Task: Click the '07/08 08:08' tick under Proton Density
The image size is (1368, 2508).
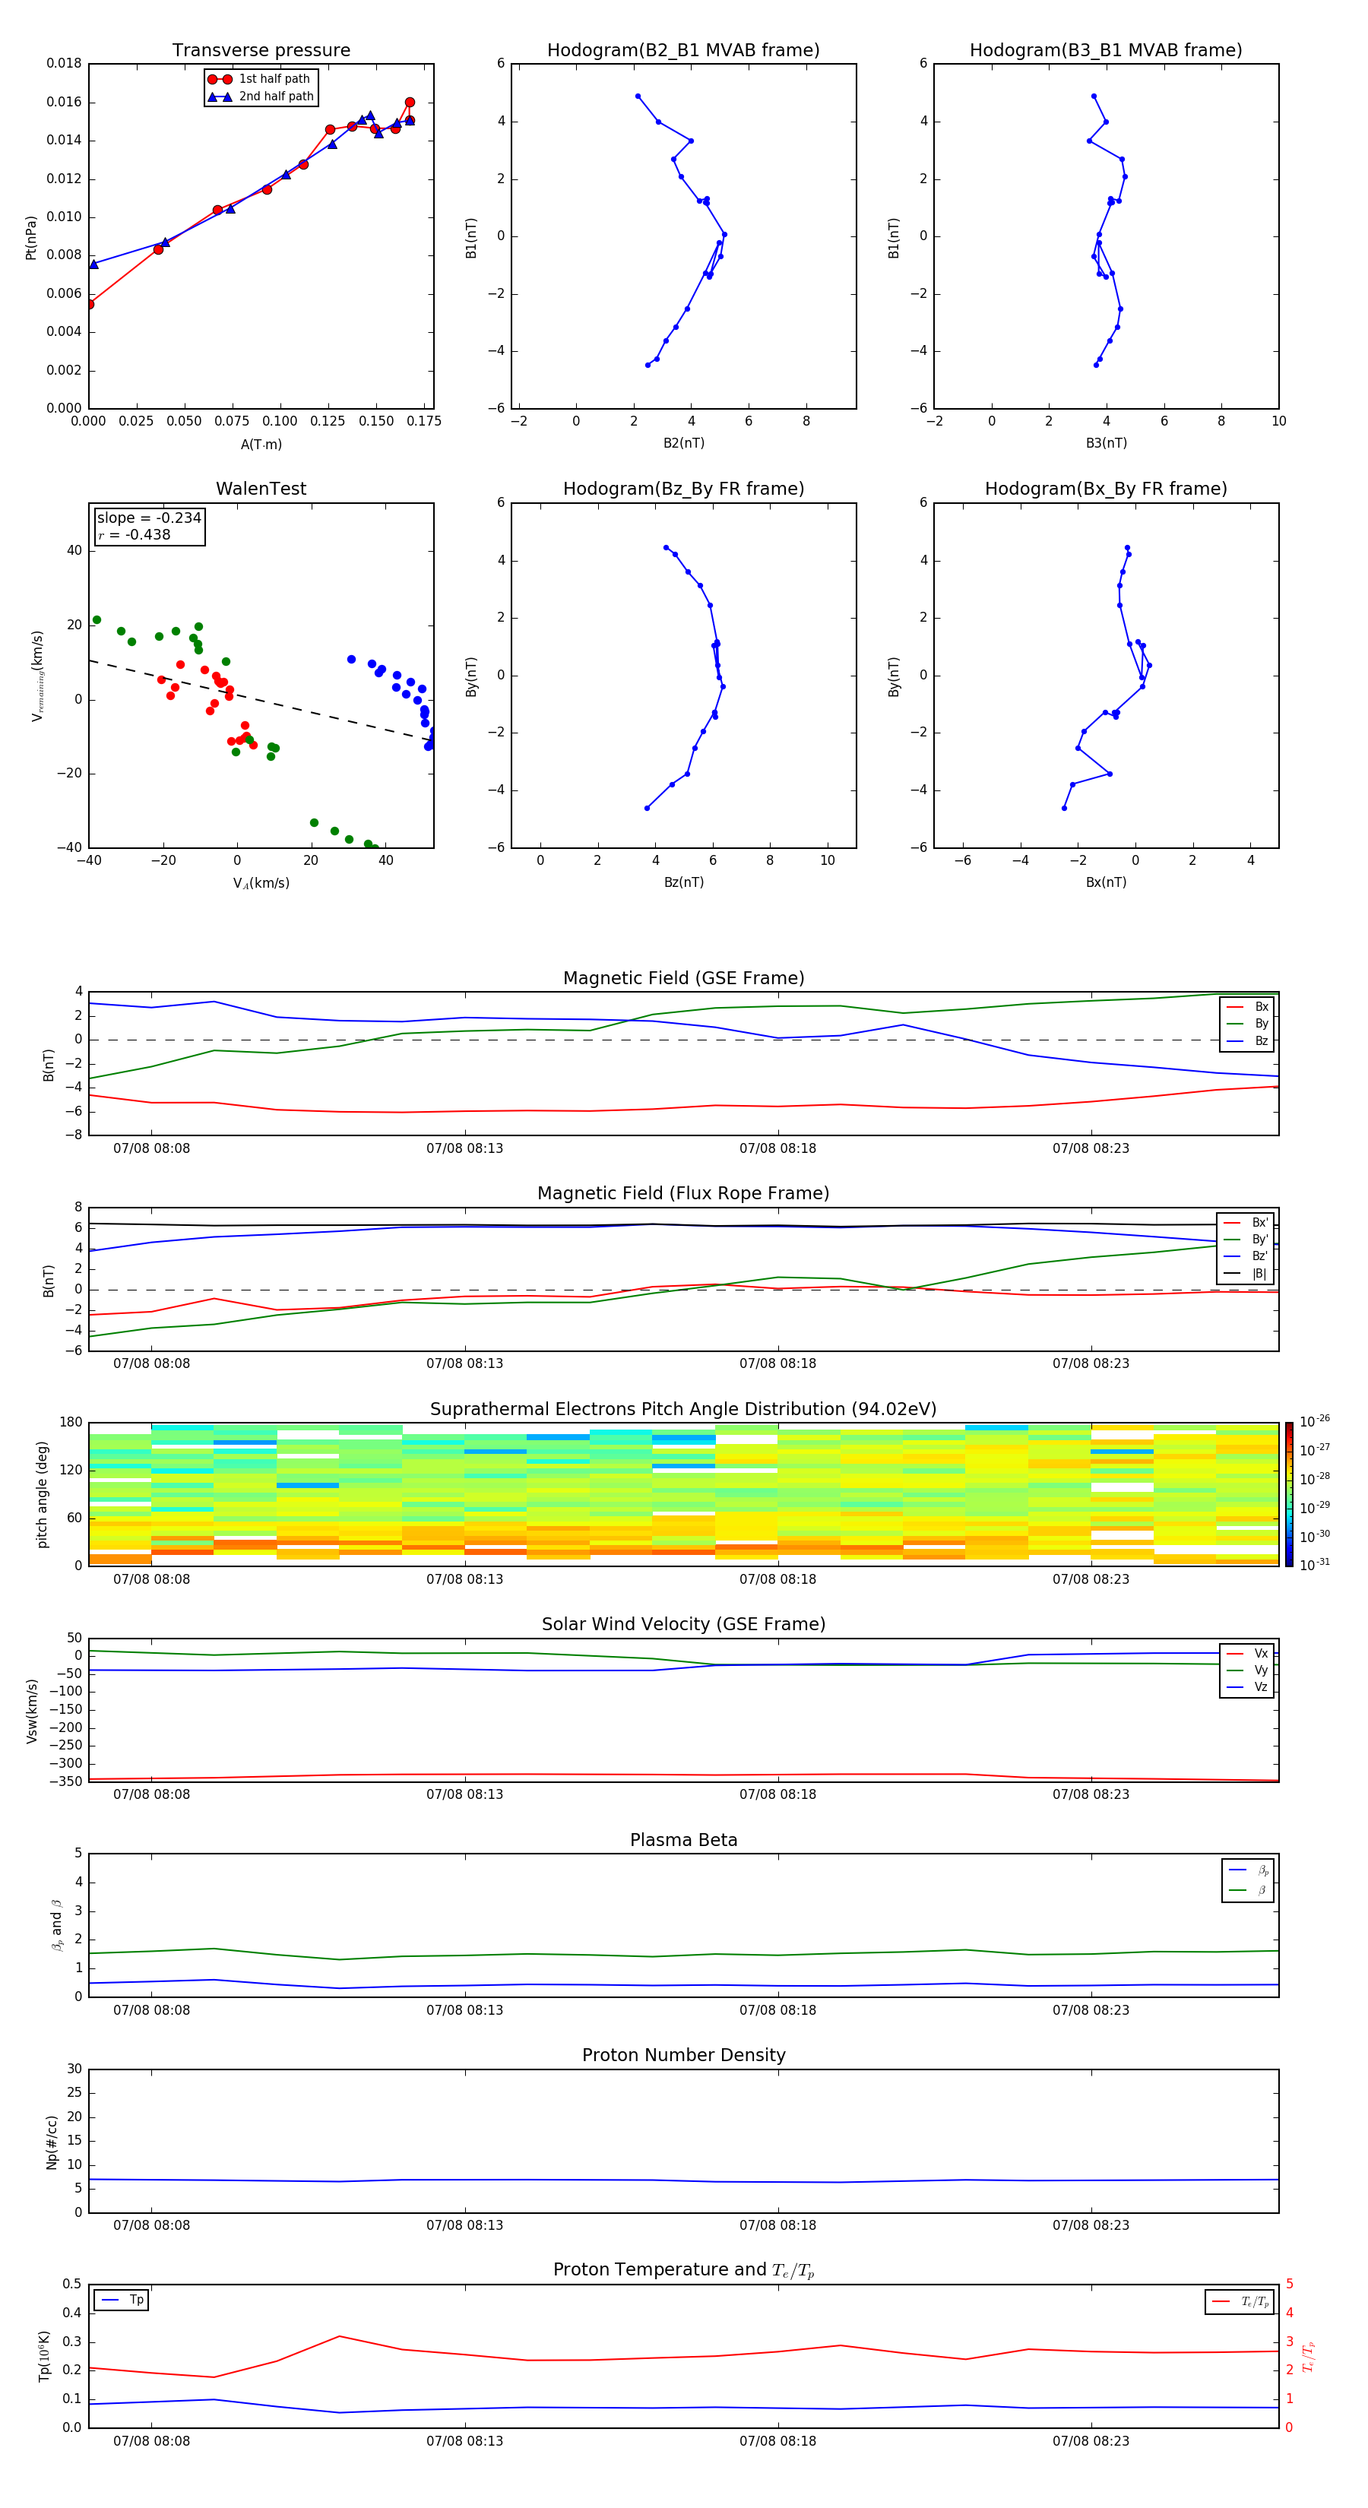Action: pos(151,2225)
